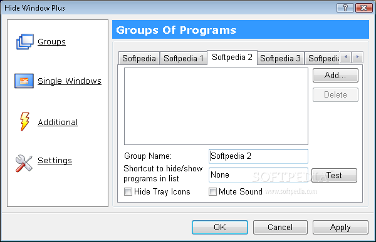
Task: Enable the Hide Tray Icons checkbox
Action: (x=128, y=192)
